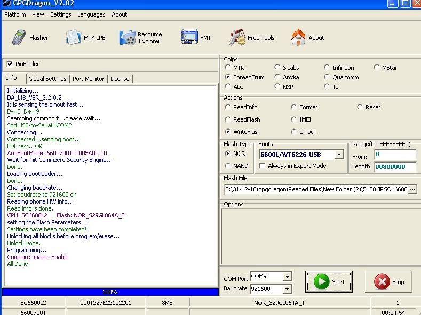This screenshot has width=421, height=315.
Task: Open the View menu
Action: pos(38,14)
